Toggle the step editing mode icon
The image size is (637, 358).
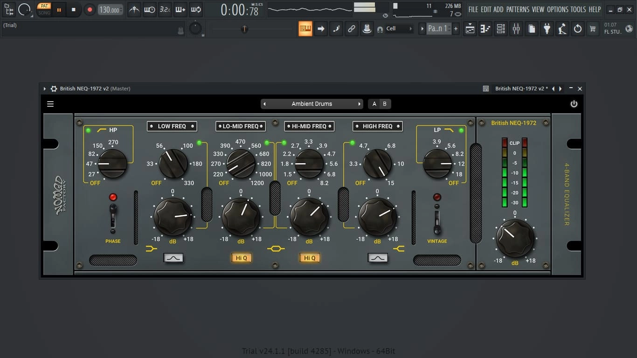coord(336,28)
